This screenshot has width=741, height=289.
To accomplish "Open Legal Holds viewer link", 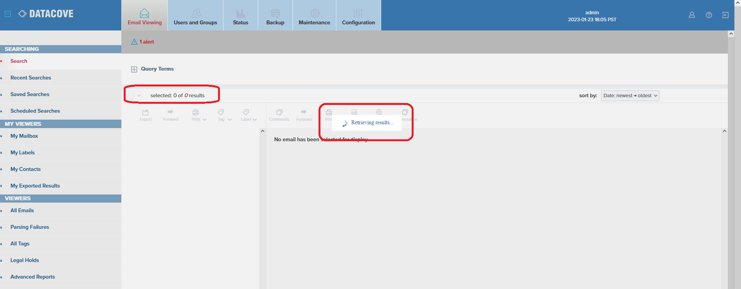I will pos(25,260).
